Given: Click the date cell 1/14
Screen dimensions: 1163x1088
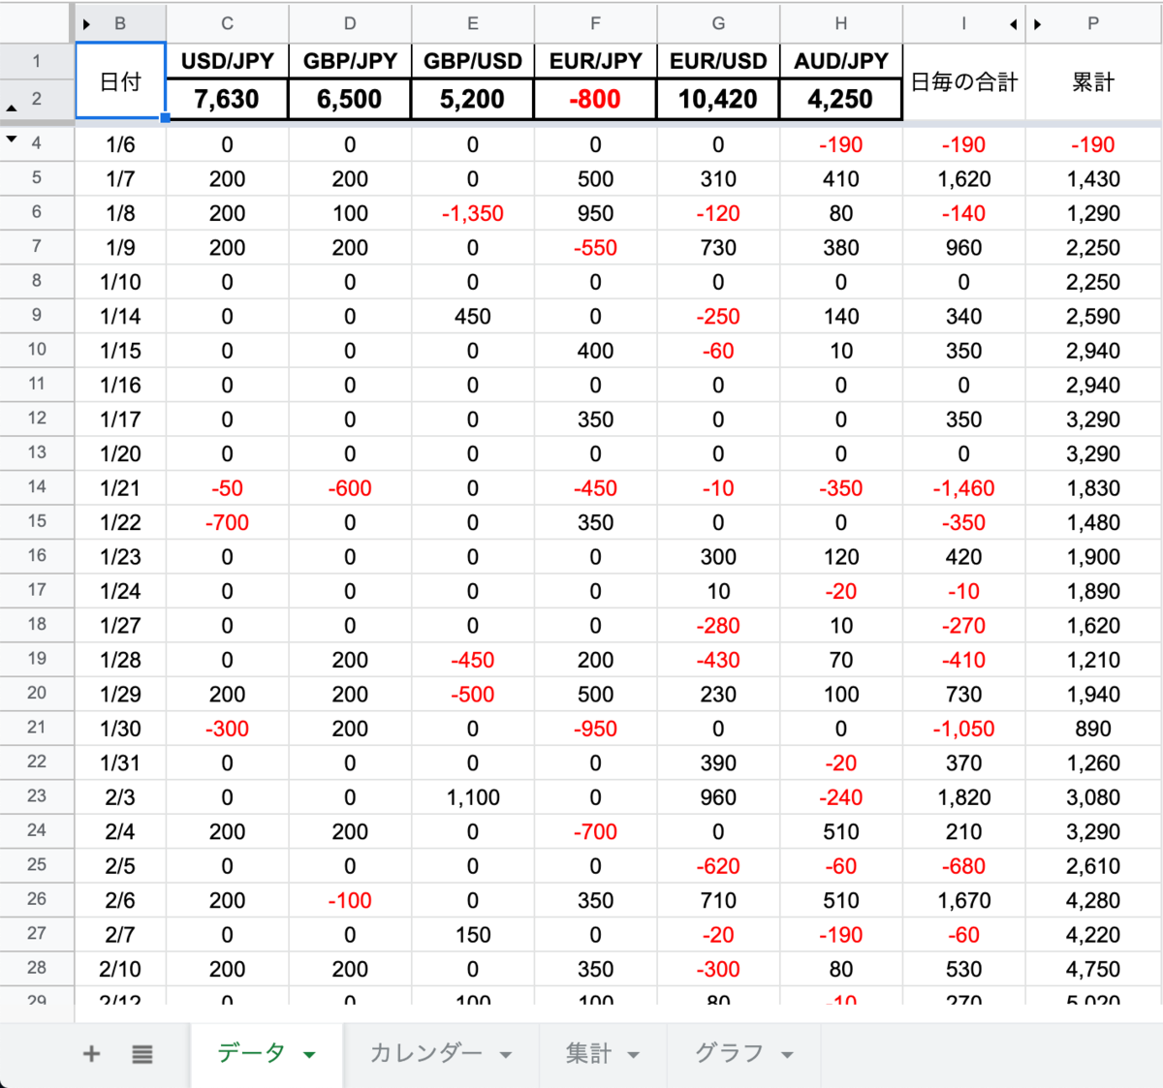Looking at the screenshot, I should point(120,317).
